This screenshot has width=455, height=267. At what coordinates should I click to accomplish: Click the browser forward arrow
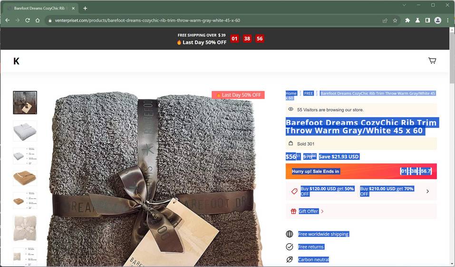click(x=18, y=20)
